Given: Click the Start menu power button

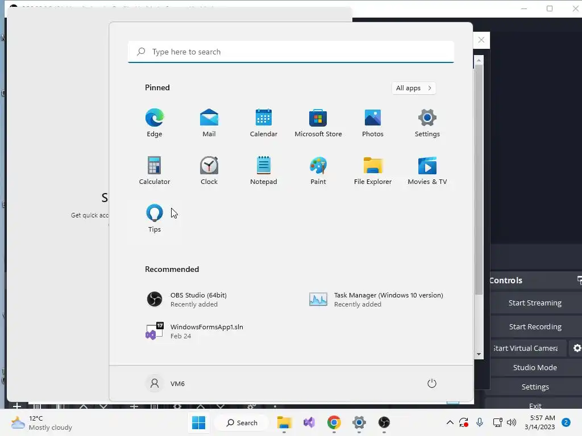Looking at the screenshot, I should pyautogui.click(x=432, y=383).
